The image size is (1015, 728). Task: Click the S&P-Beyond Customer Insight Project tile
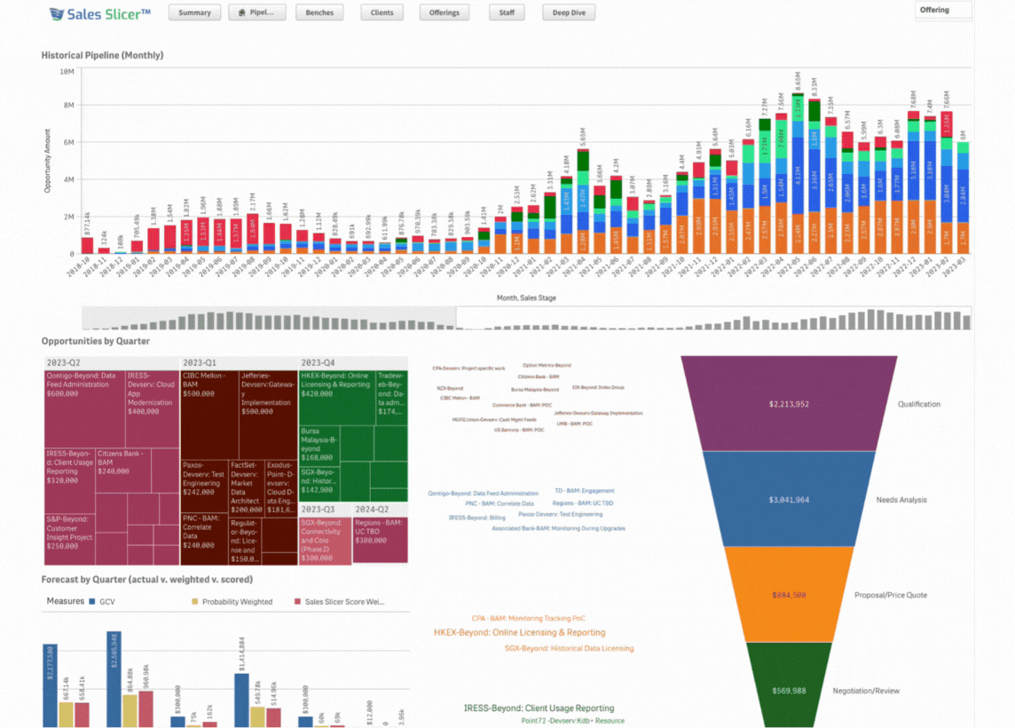click(x=69, y=540)
